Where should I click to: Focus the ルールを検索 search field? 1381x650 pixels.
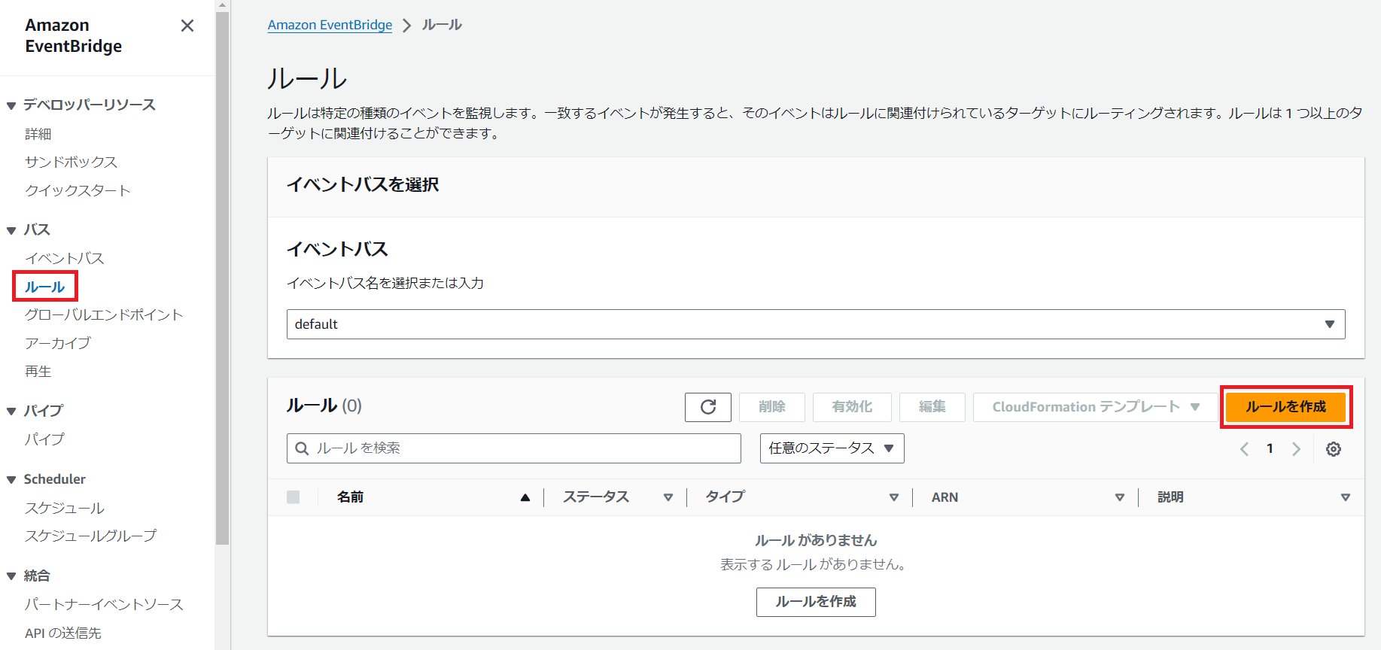click(519, 448)
